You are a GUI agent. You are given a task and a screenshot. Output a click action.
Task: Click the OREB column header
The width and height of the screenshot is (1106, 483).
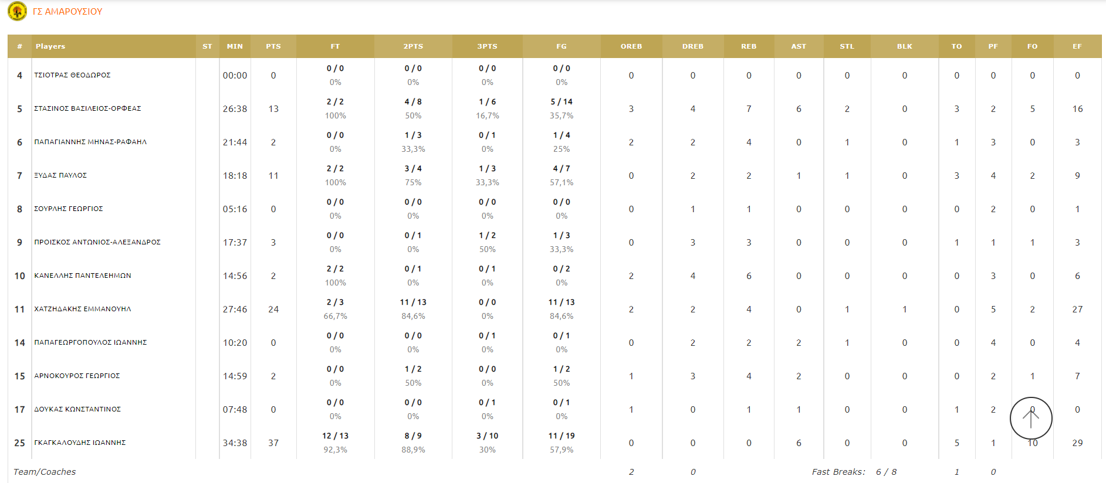pyautogui.click(x=631, y=46)
